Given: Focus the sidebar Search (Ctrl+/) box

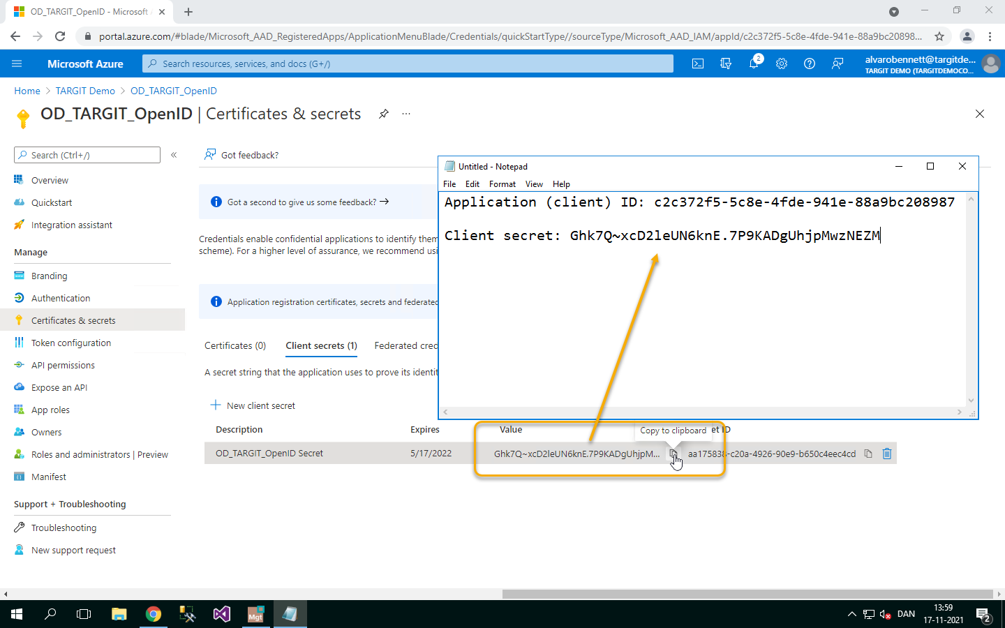Looking at the screenshot, I should click(87, 155).
